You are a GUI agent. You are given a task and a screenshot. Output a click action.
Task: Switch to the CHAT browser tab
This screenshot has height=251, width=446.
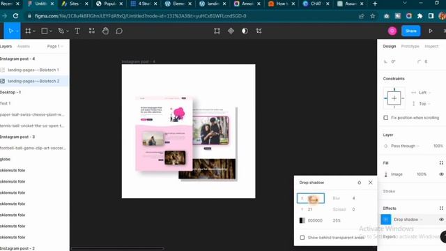tap(315, 3)
